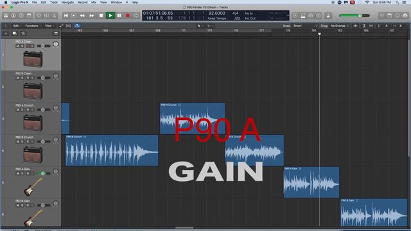Select the P90 A Gain audio region
This screenshot has height=231, width=411.
[x=311, y=182]
